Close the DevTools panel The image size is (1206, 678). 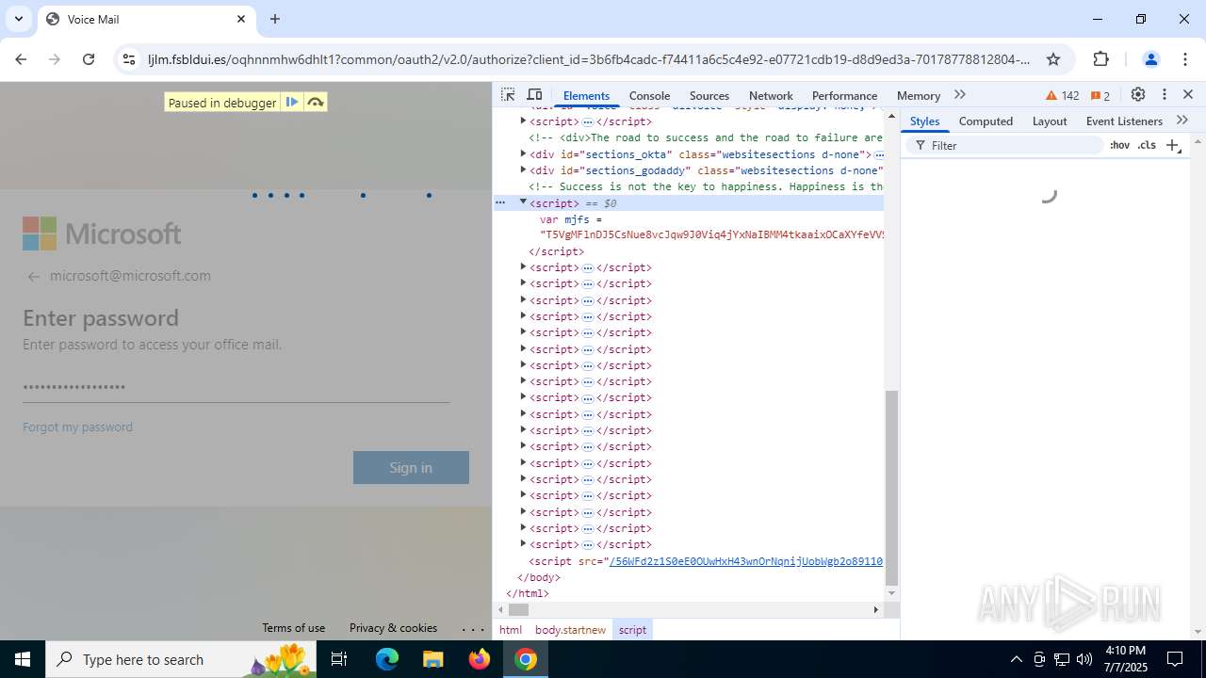pos(1188,95)
